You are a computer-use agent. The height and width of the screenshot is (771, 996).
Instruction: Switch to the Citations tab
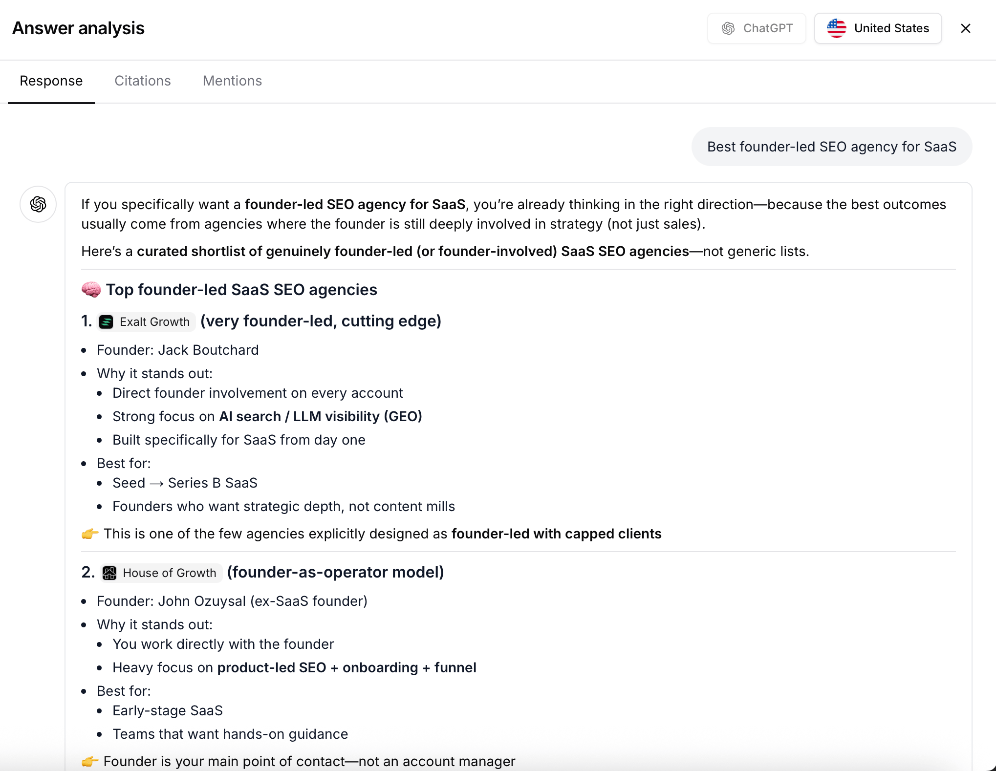coord(142,81)
